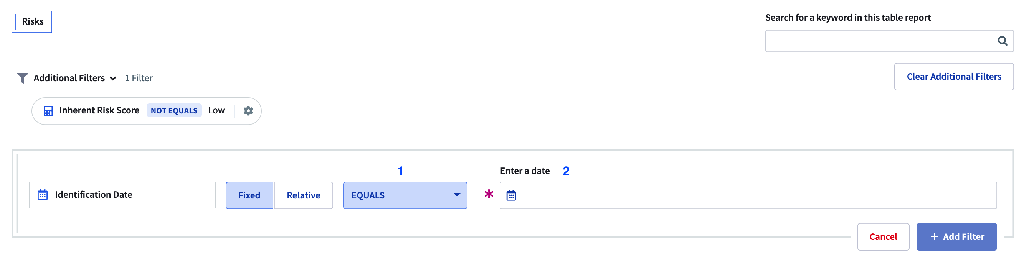Click into the Enter a date field

point(755,195)
